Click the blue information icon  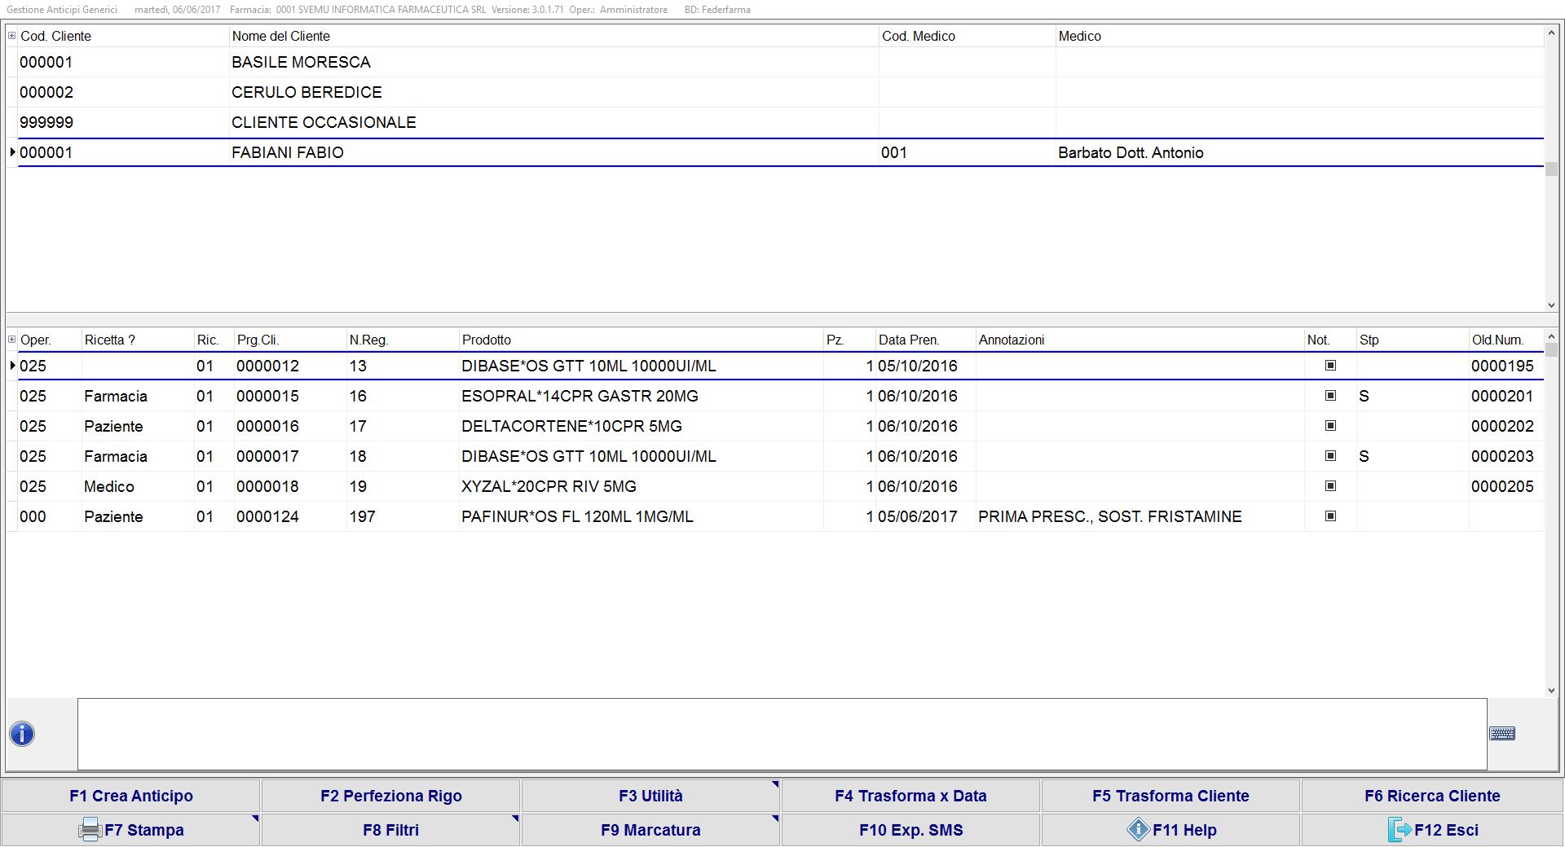pos(22,734)
